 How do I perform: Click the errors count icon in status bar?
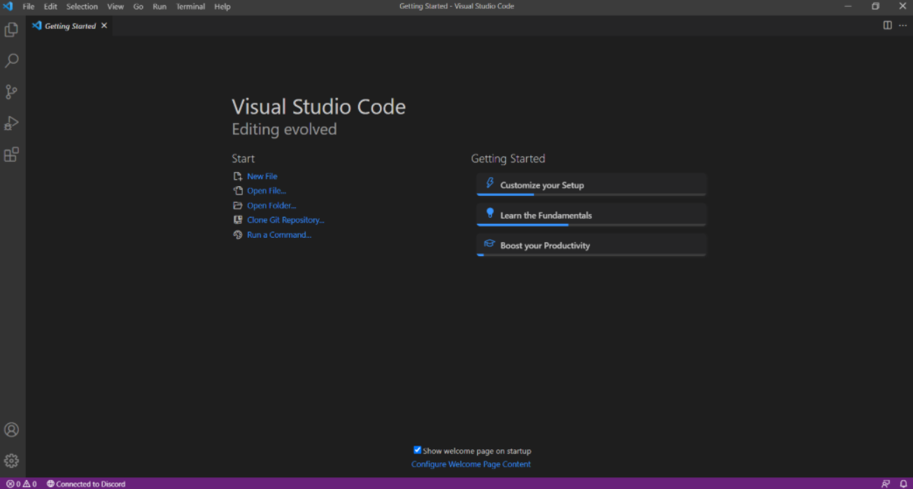point(10,483)
